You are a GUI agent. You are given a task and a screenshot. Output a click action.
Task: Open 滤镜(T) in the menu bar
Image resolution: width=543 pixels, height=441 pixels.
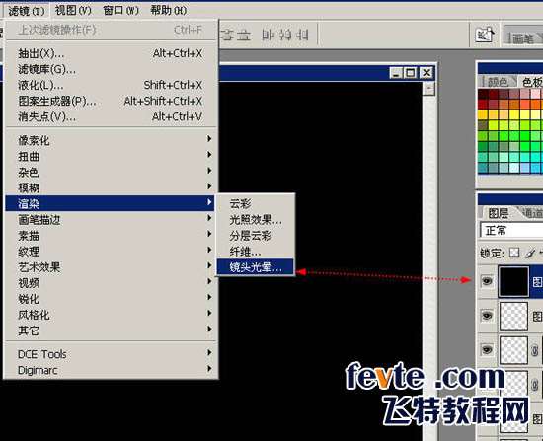(x=27, y=11)
